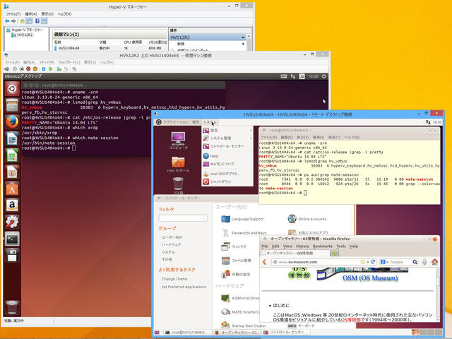Click Firefox downloads arrow icon
Image resolution: width=452 pixels, height=339 pixels.
424,262
